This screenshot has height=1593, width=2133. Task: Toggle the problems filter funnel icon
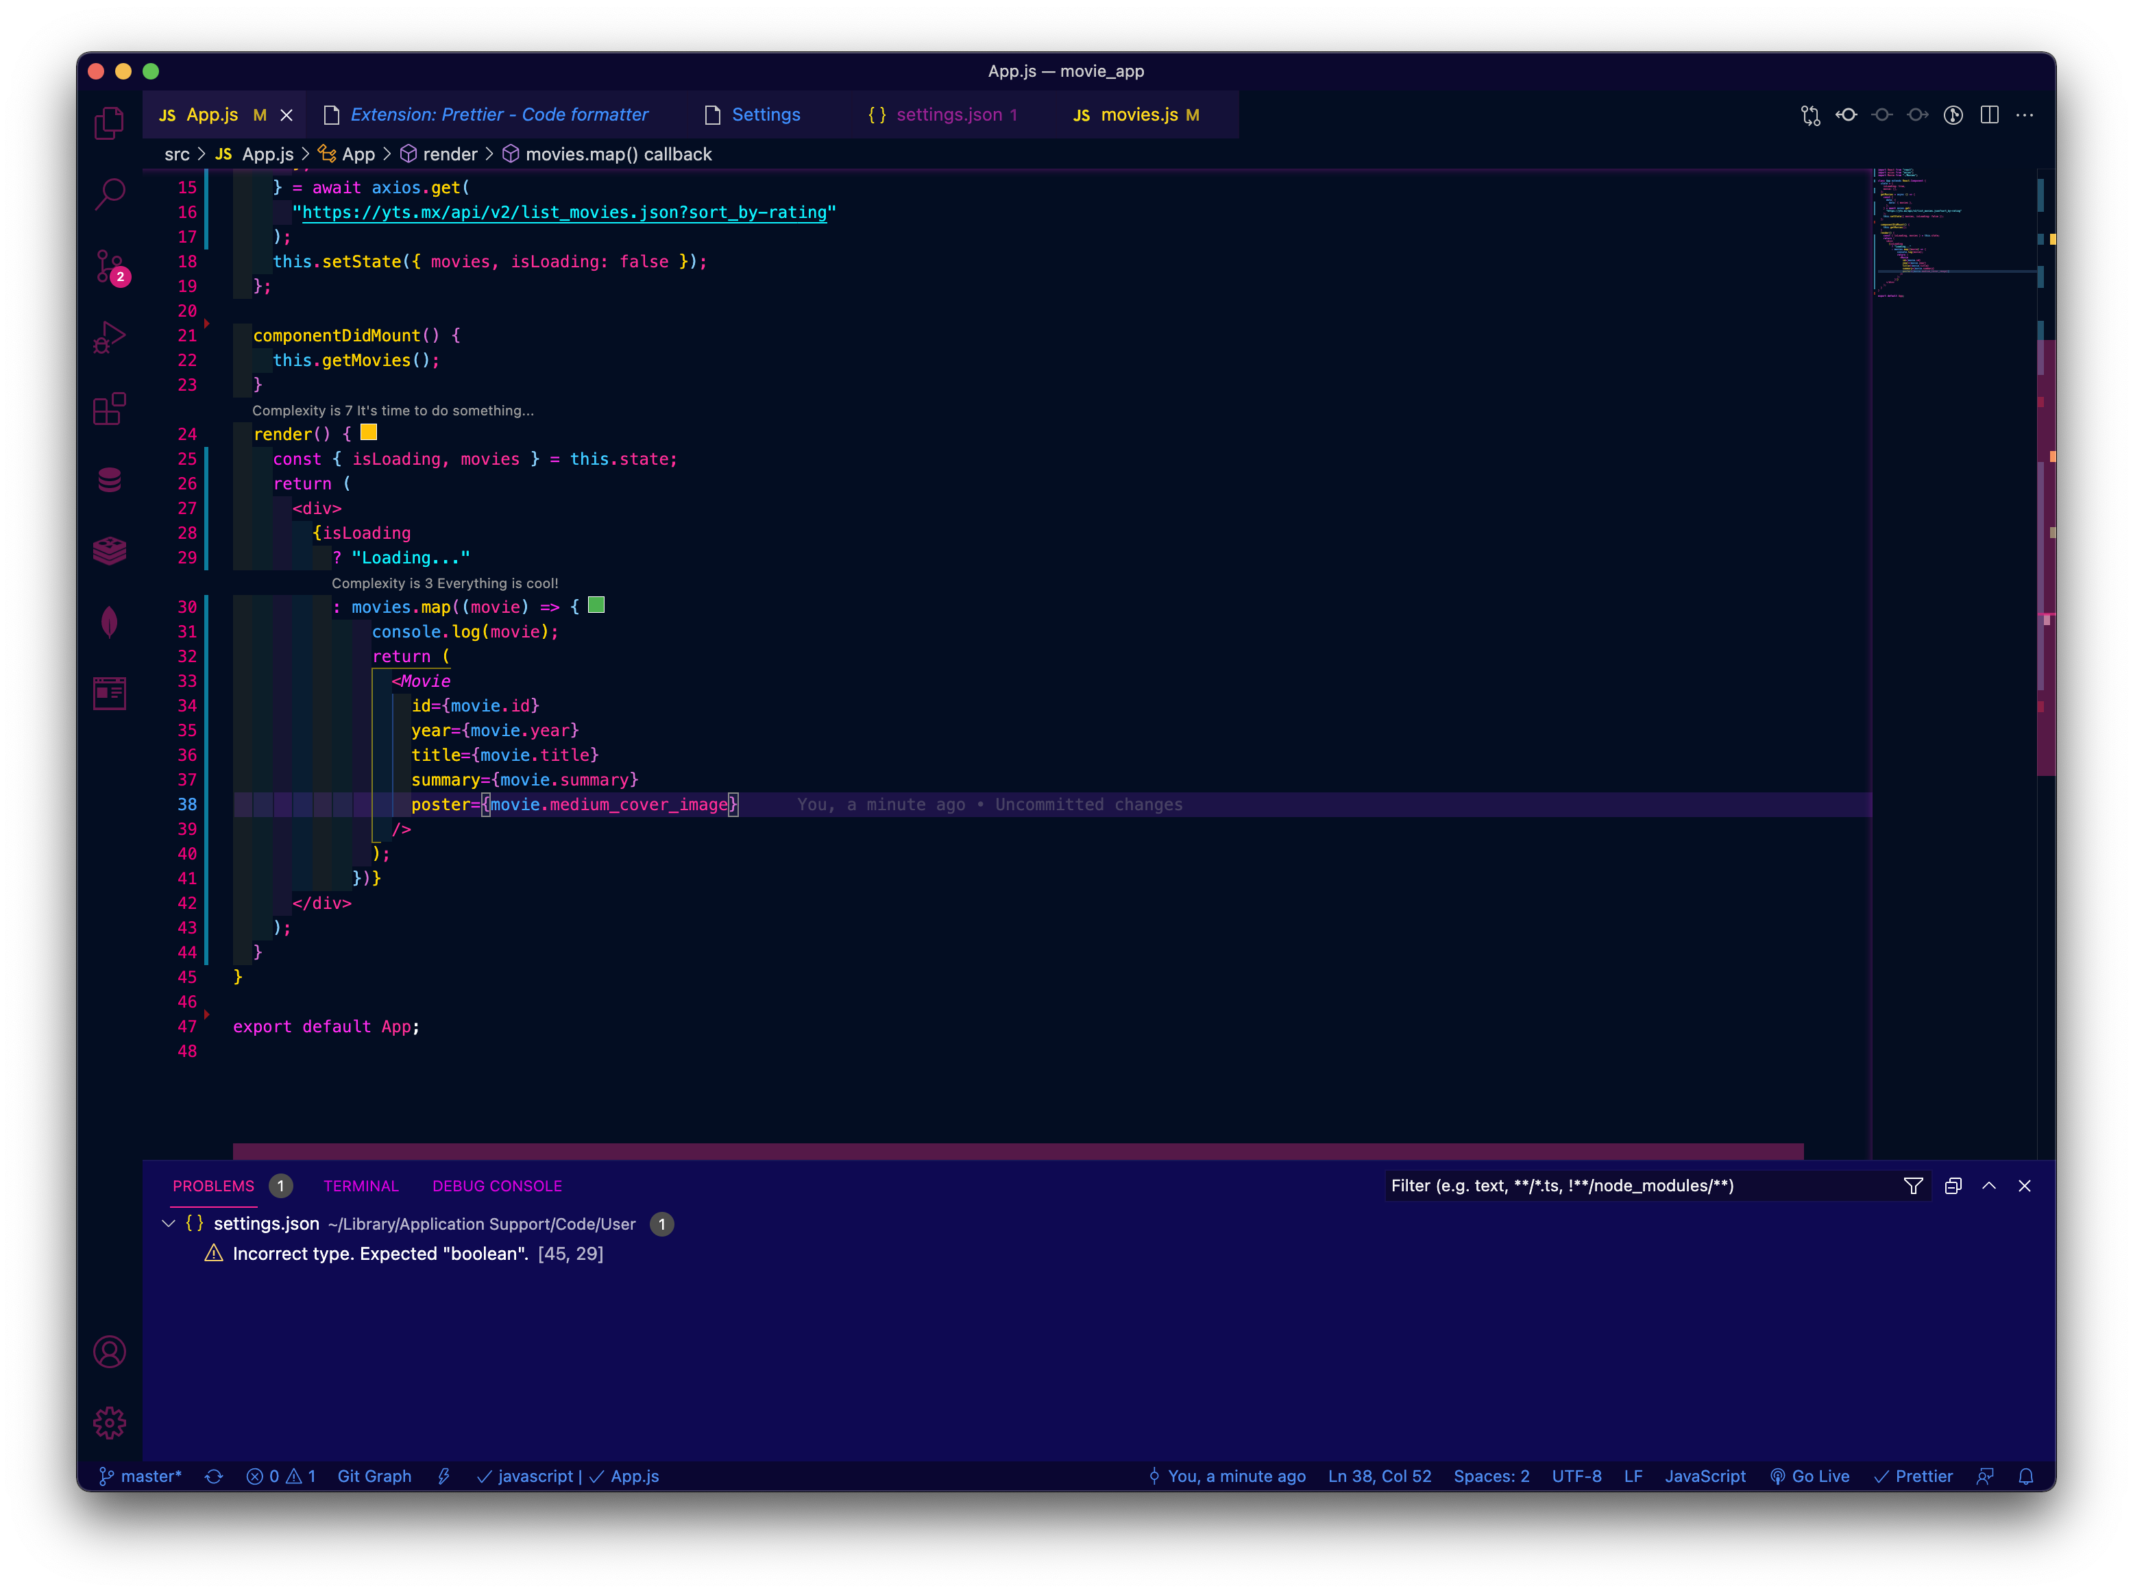pyautogui.click(x=1913, y=1186)
